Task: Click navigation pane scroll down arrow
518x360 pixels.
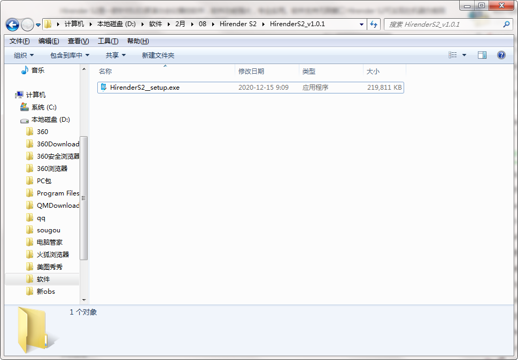Action: pyautogui.click(x=84, y=300)
